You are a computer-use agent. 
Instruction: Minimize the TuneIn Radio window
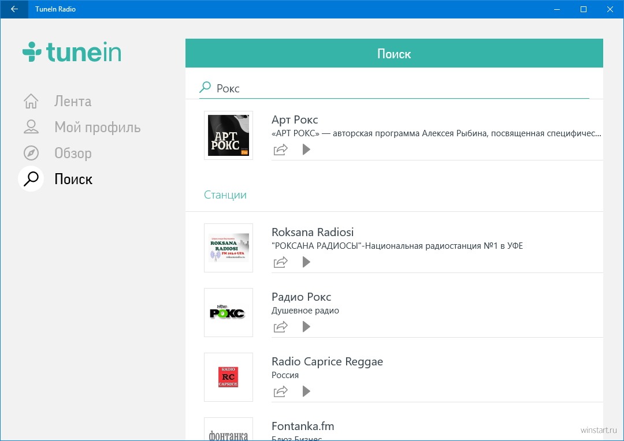[x=557, y=9]
